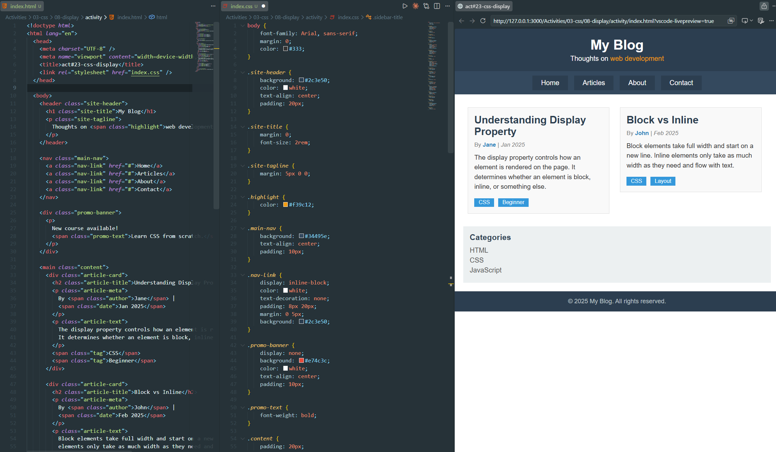Click the lock group icon above preview
Viewport: 776px width, 452px height.
(x=764, y=6)
